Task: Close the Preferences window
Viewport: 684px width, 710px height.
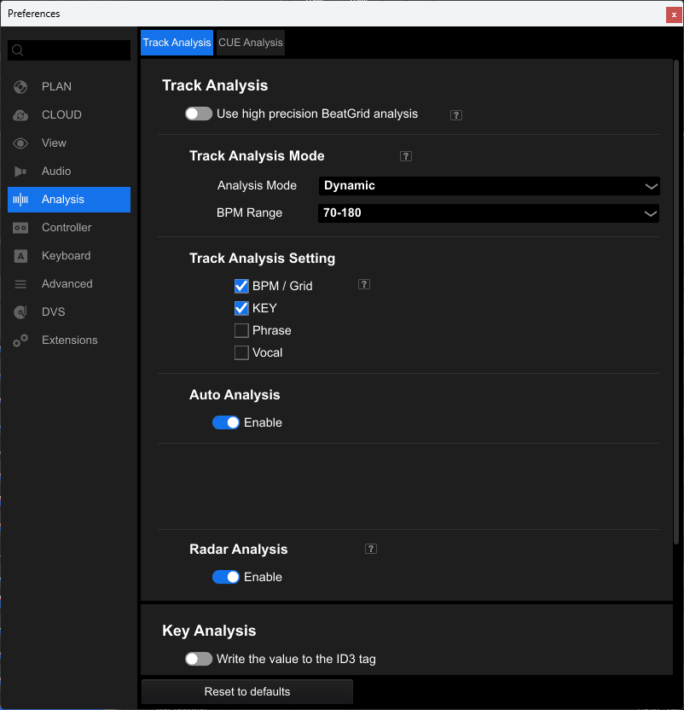Action: (674, 15)
